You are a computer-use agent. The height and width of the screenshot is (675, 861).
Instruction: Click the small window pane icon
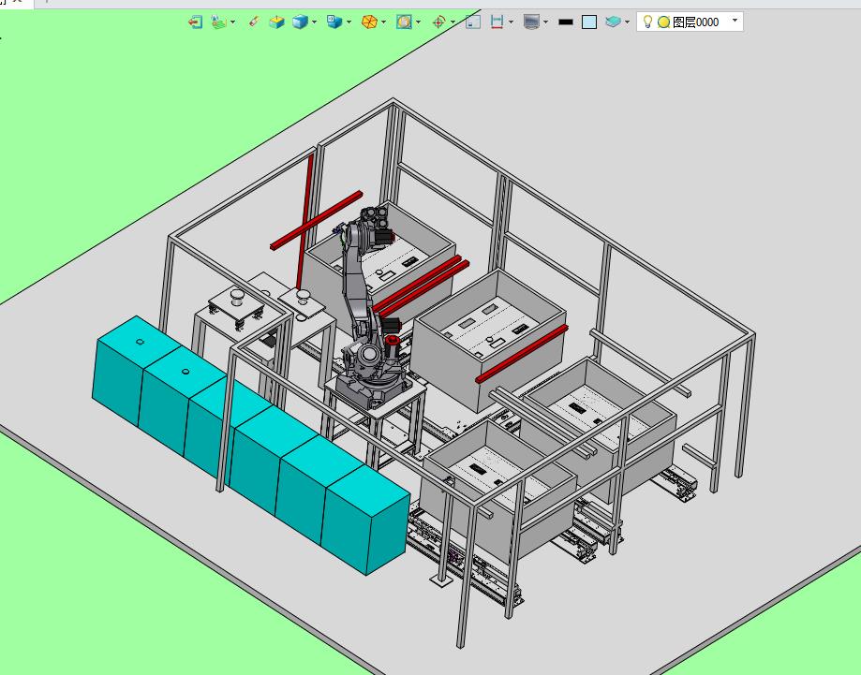coord(473,22)
